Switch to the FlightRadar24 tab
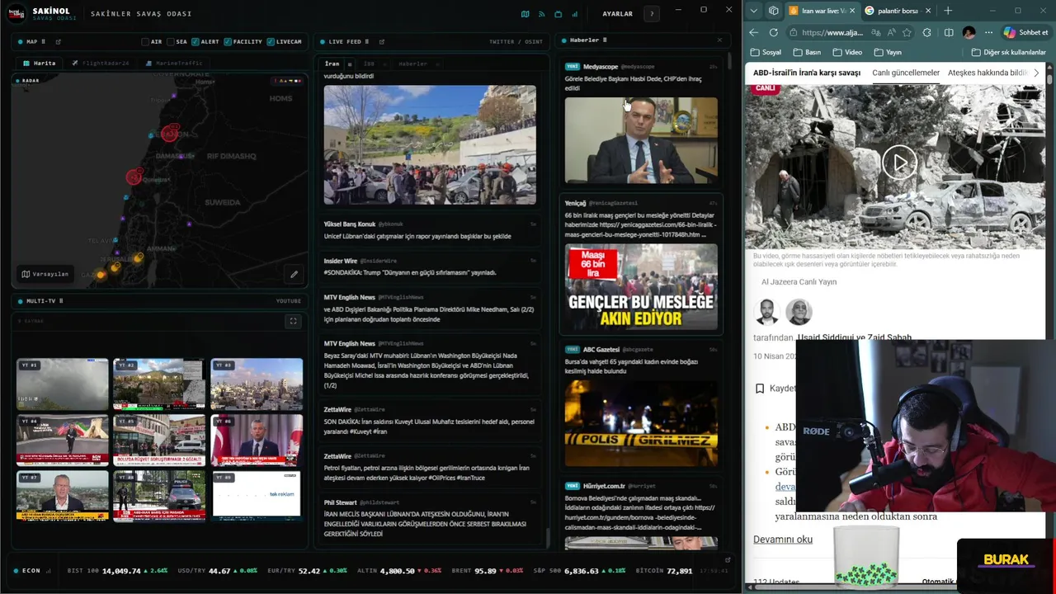 click(101, 64)
